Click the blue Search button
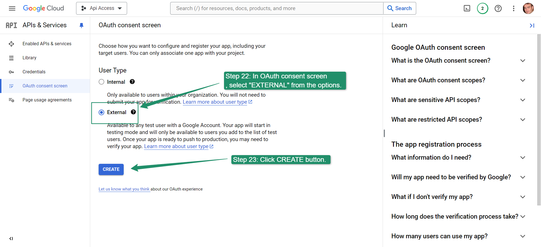Viewport: 541px width, 247px height. click(x=400, y=8)
